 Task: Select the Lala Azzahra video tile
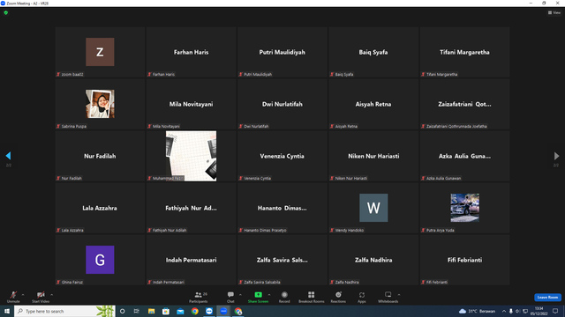point(100,208)
